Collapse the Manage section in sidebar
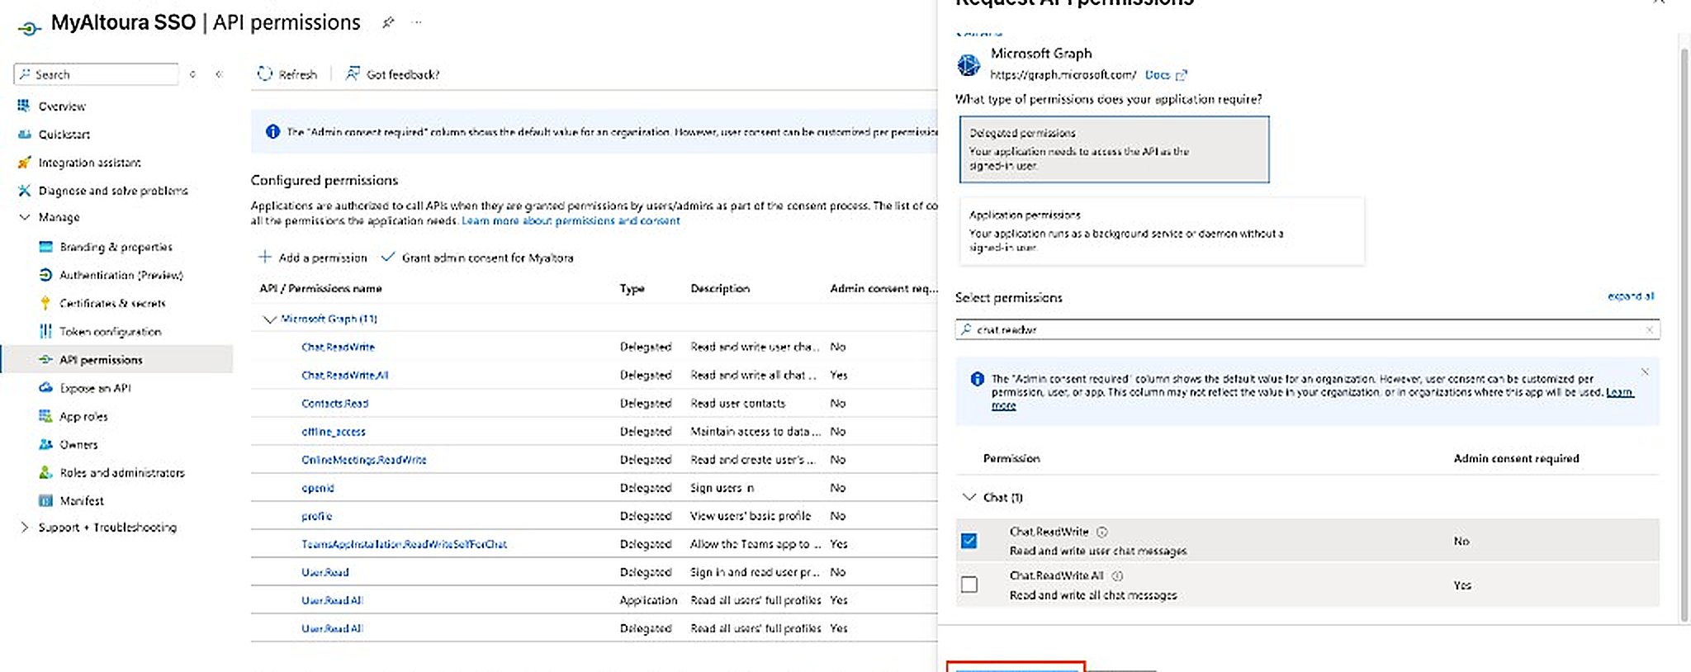Viewport: 1691px width, 672px height. [x=24, y=217]
